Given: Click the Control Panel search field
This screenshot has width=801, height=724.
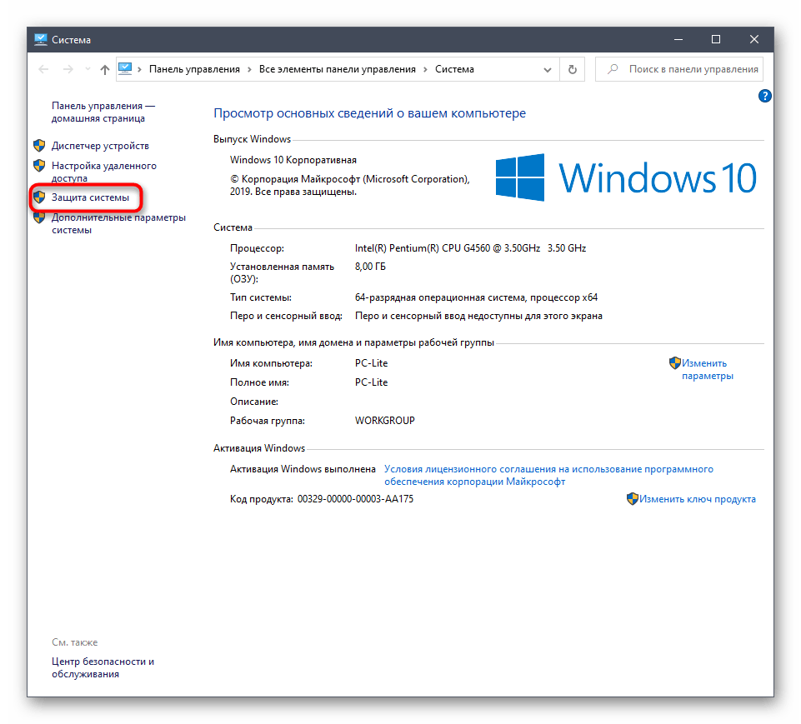Looking at the screenshot, I should [x=679, y=69].
